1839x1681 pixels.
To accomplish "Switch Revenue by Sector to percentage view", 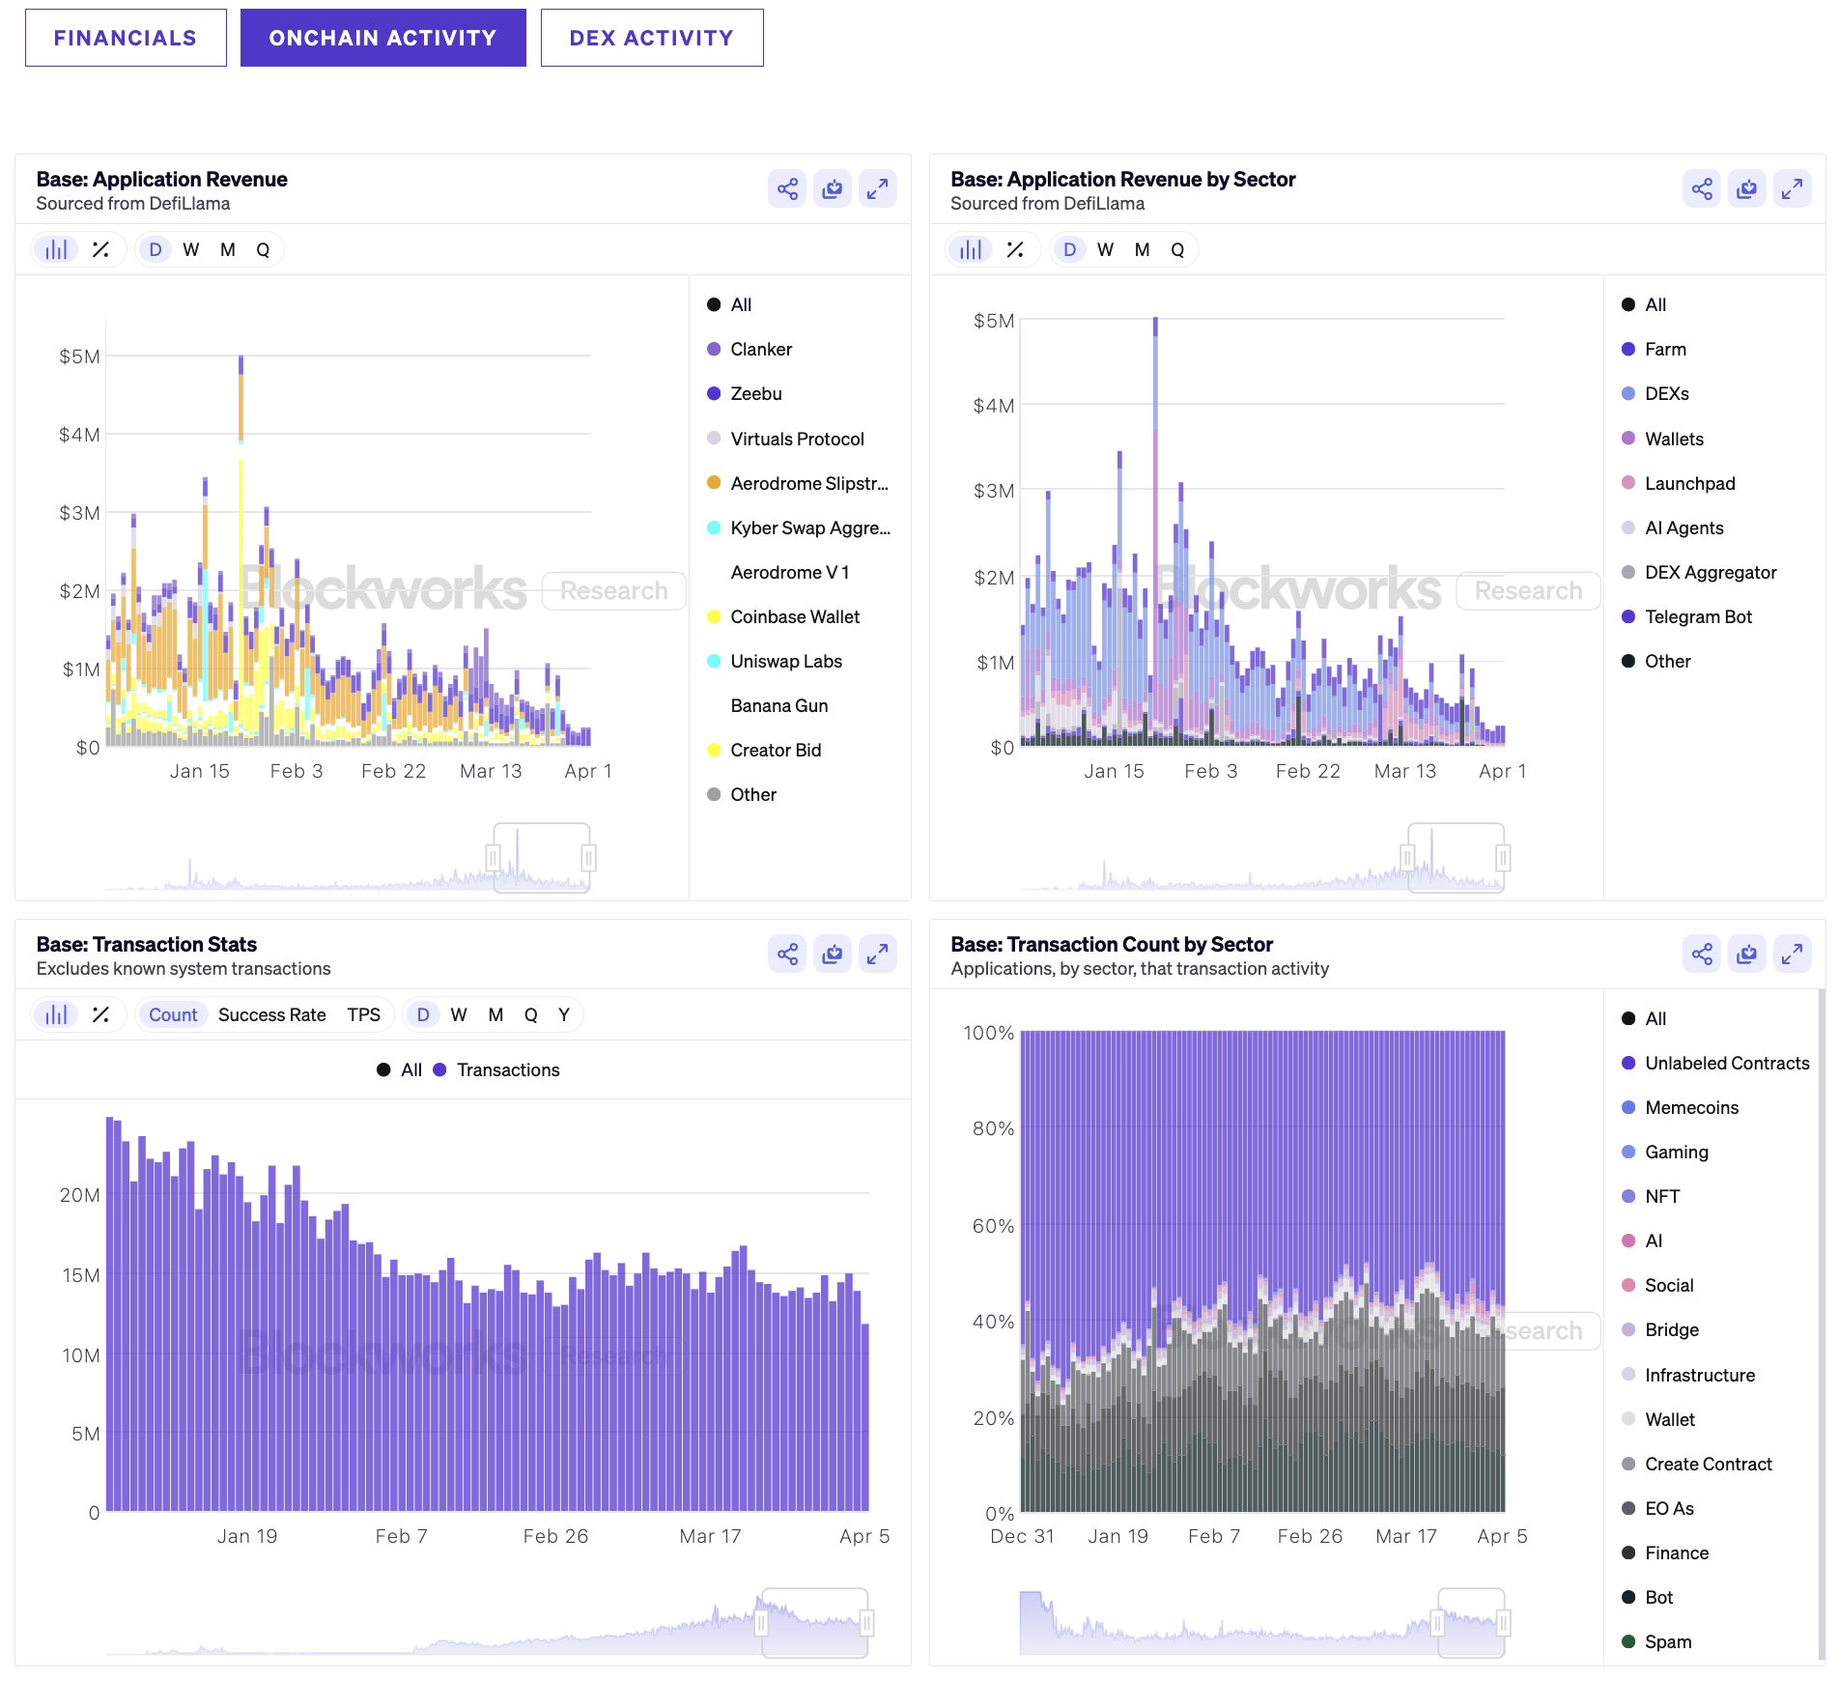I will 1015,249.
